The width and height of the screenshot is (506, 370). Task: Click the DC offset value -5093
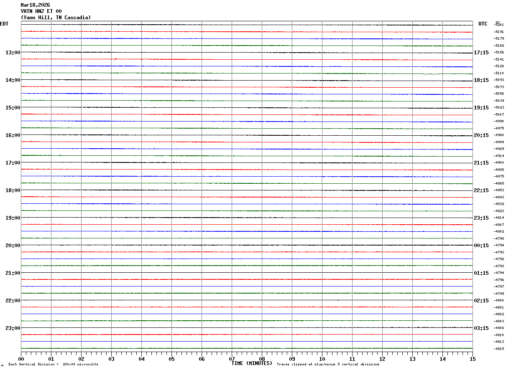(x=499, y=80)
